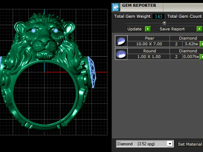This screenshot has height=152, width=203.
Task: Click the Round shape cell
Action: [149, 51]
